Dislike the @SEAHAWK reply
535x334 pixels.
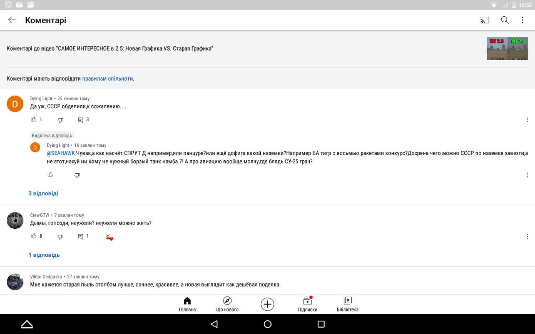click(77, 175)
